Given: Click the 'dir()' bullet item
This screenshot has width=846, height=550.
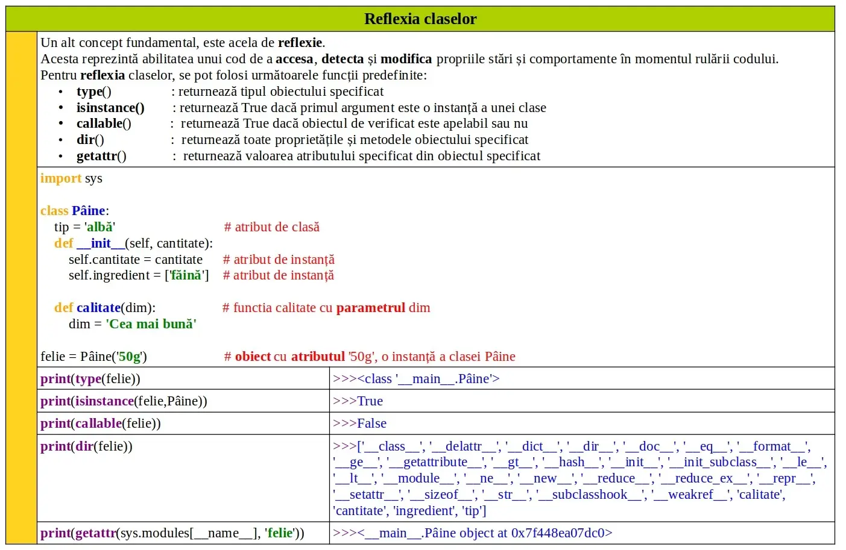Looking at the screenshot, I should [90, 140].
